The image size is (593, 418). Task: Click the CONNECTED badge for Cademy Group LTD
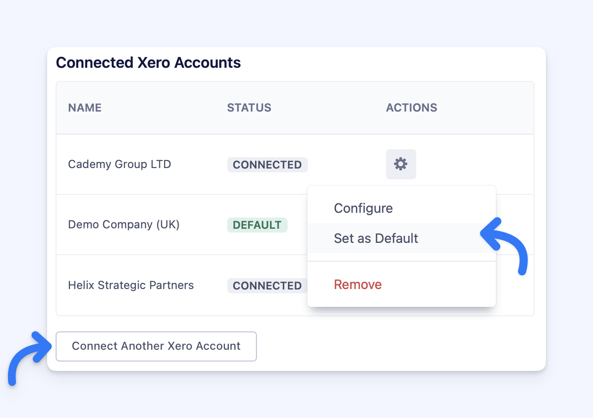click(267, 165)
